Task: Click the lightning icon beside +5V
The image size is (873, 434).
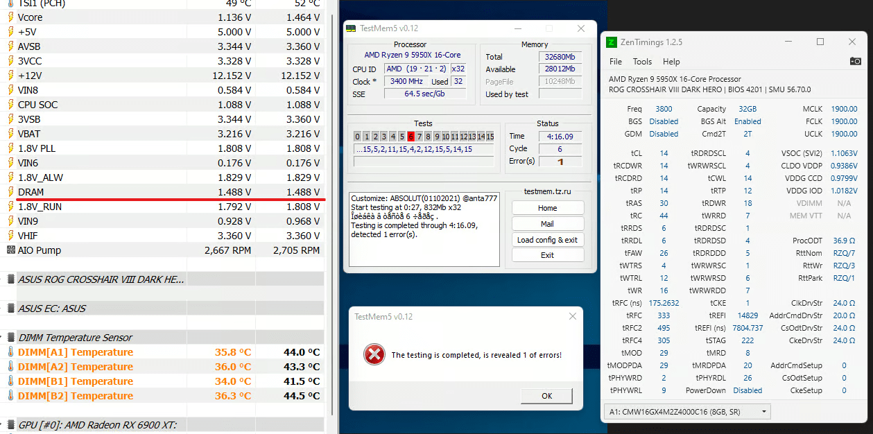Action: pyautogui.click(x=10, y=32)
